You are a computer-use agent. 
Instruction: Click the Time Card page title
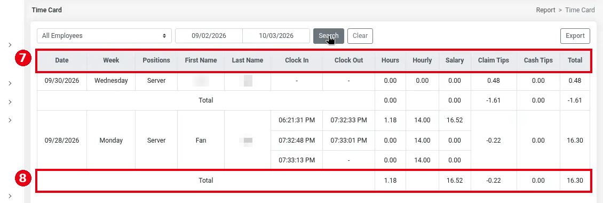pyautogui.click(x=46, y=10)
